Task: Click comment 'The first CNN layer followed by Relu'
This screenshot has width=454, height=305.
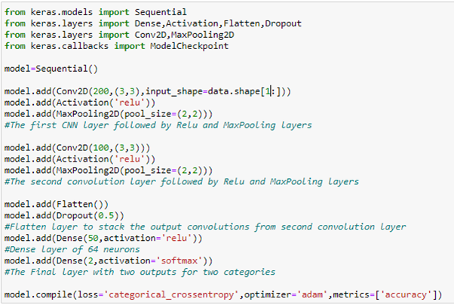Action: click(x=158, y=125)
